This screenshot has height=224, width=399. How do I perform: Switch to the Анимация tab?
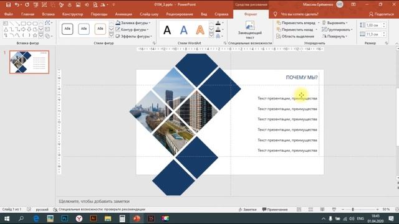123,14
